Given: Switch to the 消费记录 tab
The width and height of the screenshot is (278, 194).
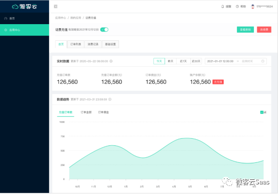Looking at the screenshot, I should point(93,44).
